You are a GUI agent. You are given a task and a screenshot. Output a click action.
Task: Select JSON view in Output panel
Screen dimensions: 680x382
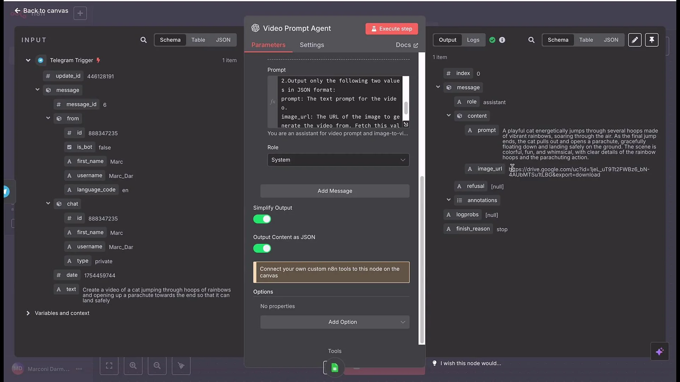point(611,40)
